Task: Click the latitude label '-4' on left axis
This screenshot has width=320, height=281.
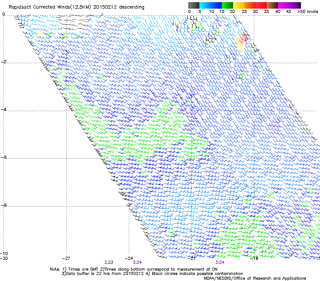Action: coord(3,109)
